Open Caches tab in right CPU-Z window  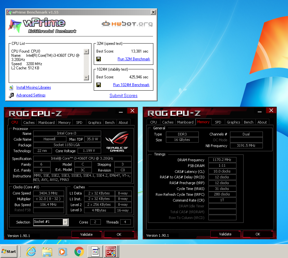pyautogui.click(x=168, y=122)
